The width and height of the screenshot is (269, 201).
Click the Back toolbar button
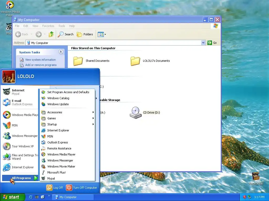22,34
